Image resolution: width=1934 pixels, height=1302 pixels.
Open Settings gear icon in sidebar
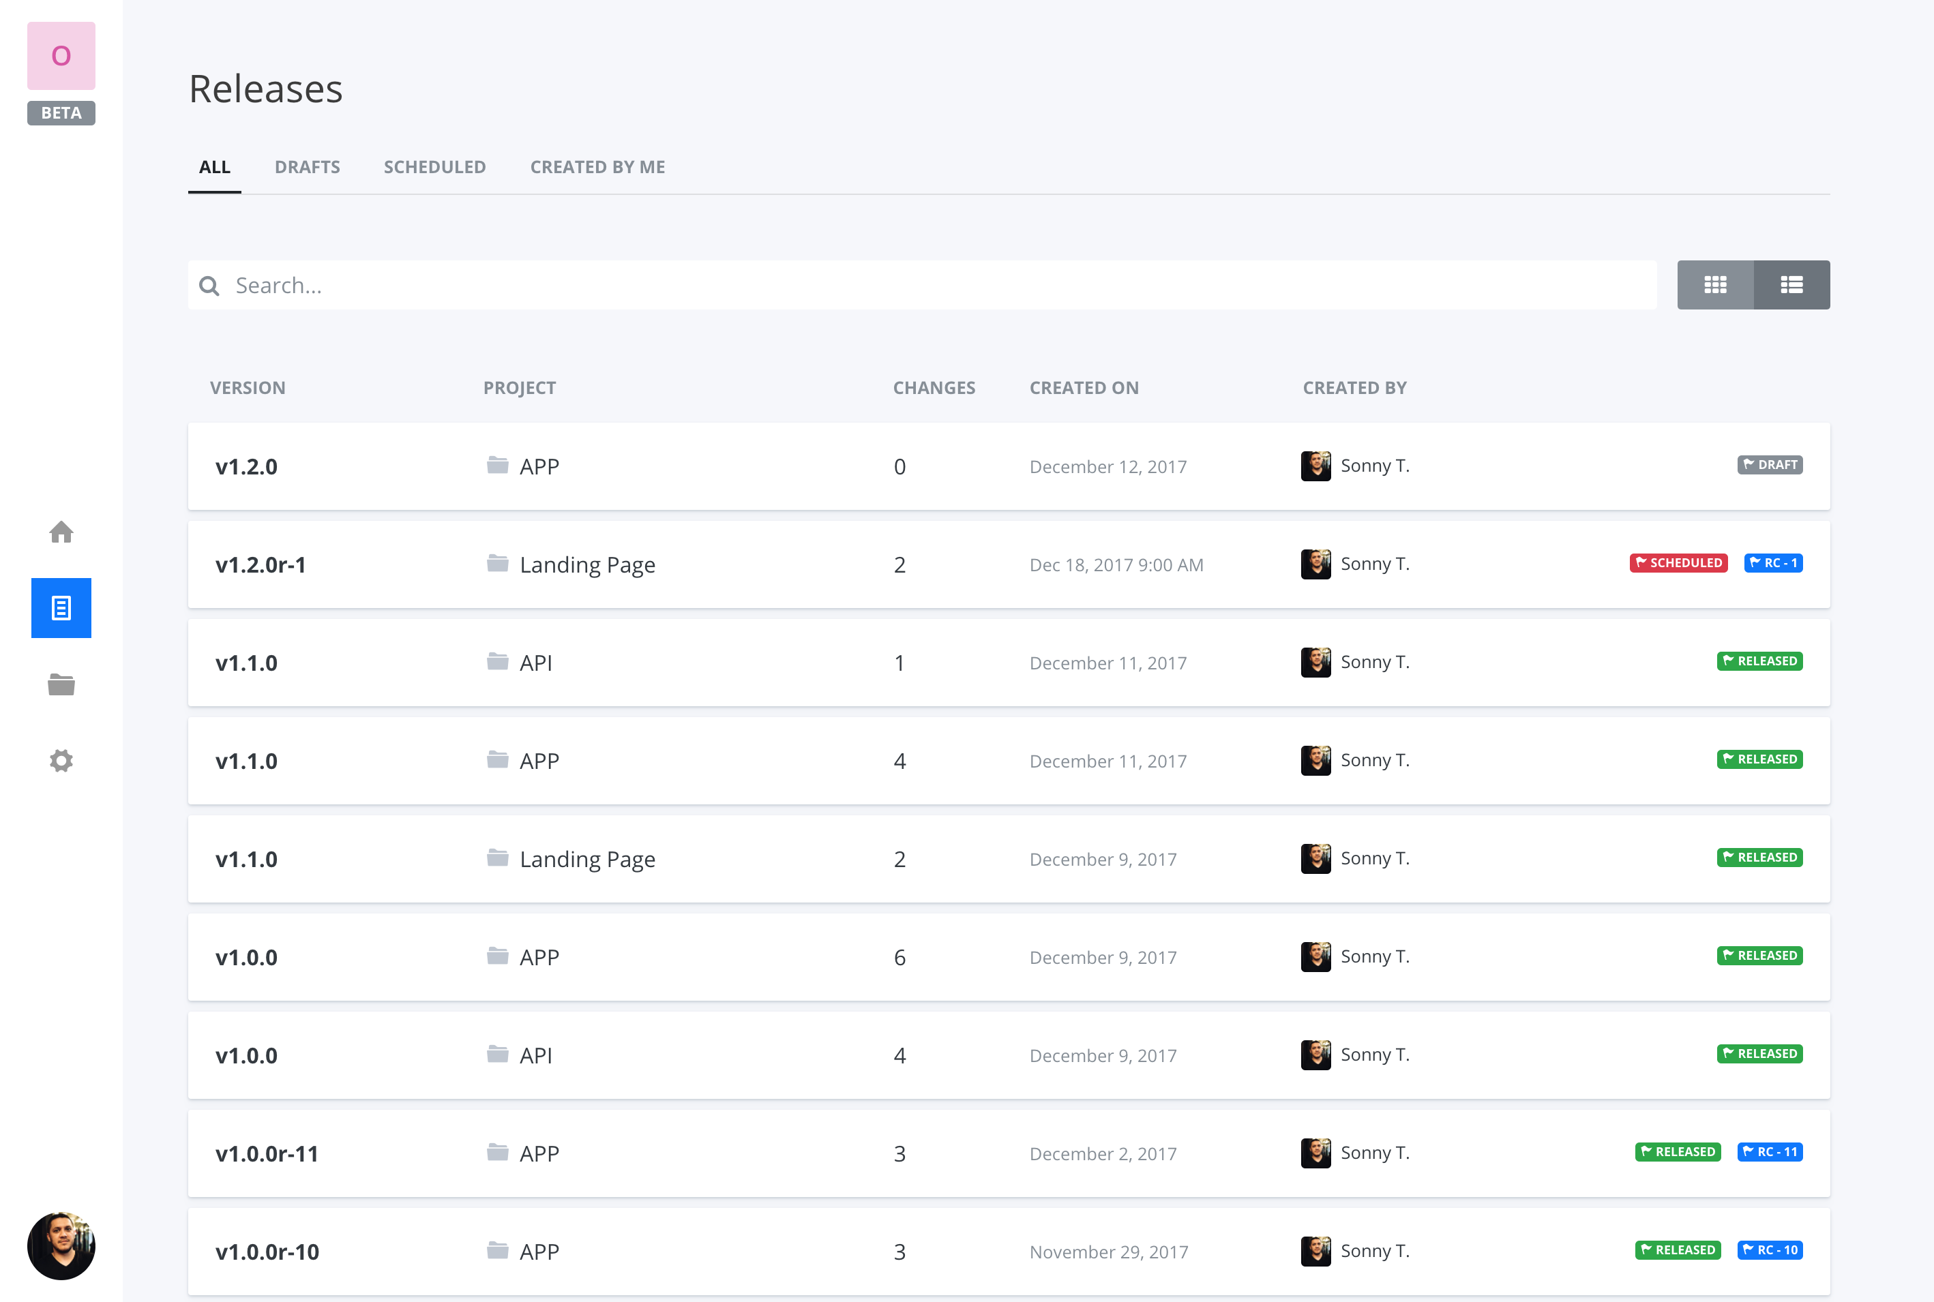61,761
